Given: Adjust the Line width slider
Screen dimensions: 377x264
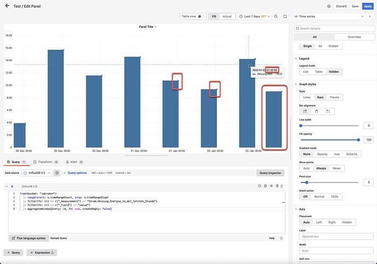Looking at the screenshot, I should point(329,126).
